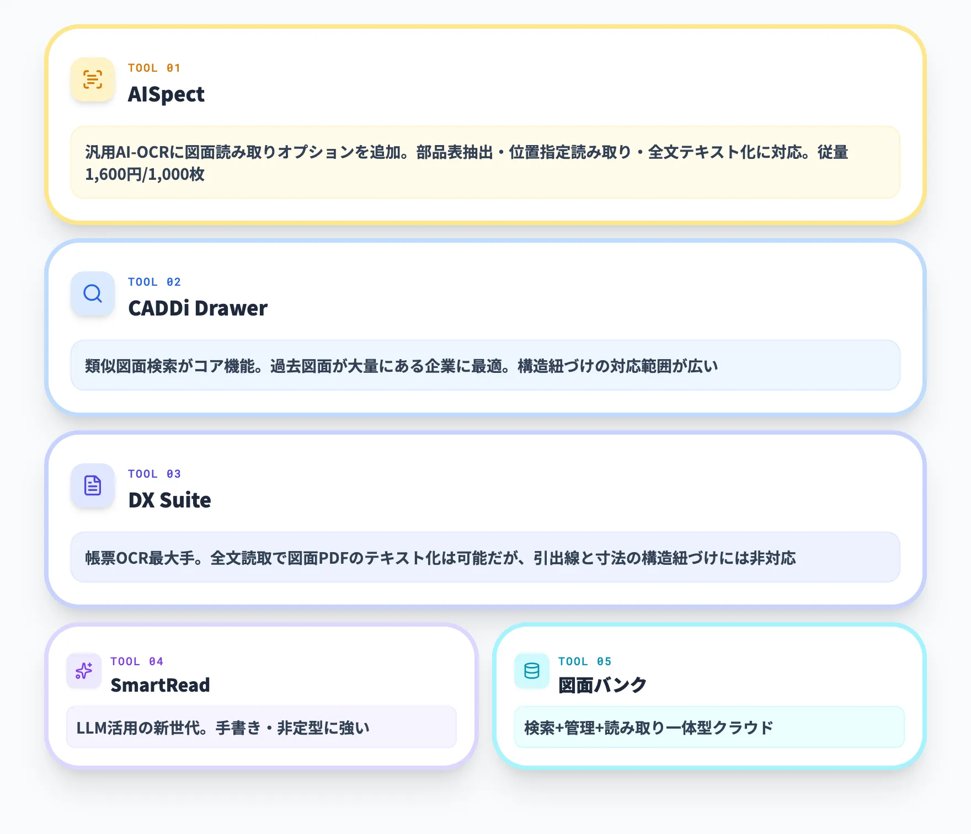
Task: Select the 類似図面検索 description text
Action: pyautogui.click(x=484, y=365)
